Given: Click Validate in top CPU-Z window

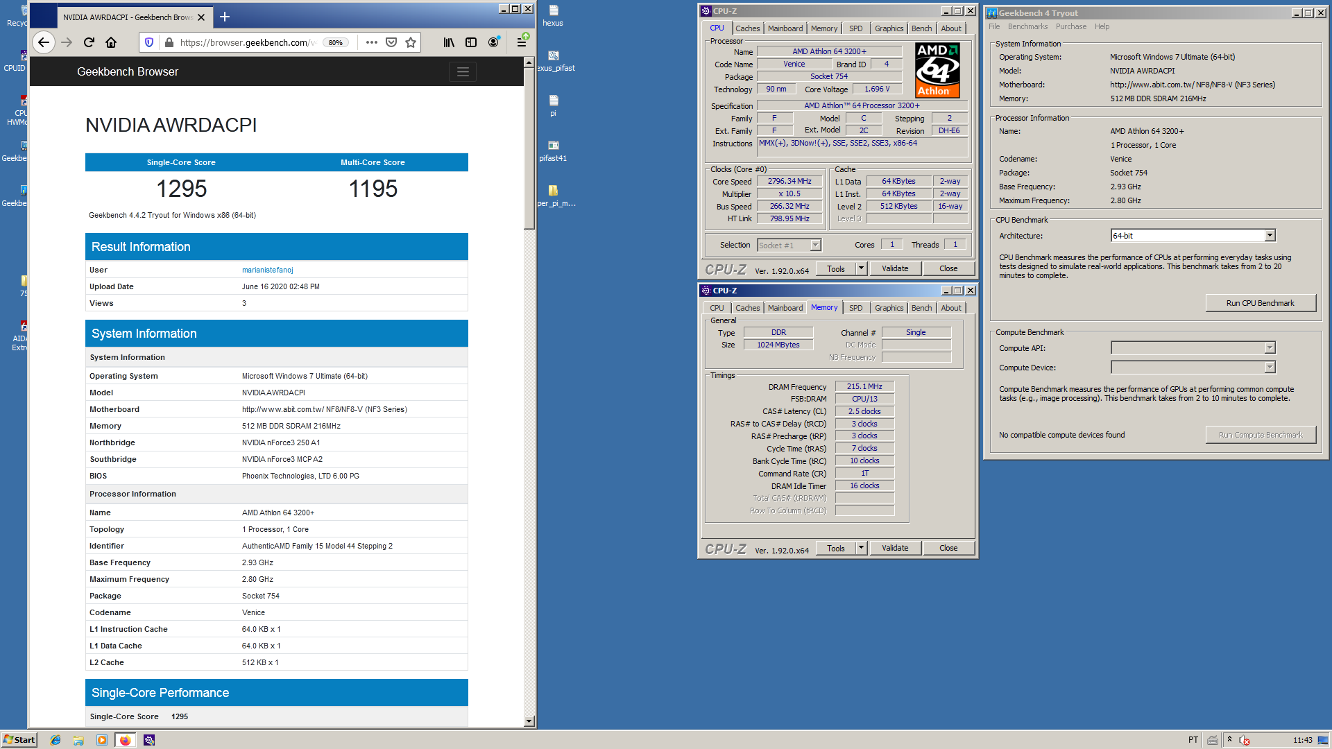Looking at the screenshot, I should [x=895, y=268].
